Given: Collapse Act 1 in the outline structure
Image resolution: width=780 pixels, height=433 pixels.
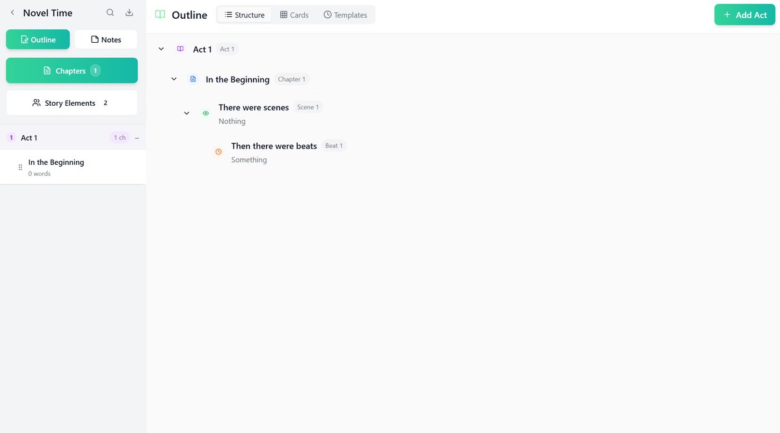Looking at the screenshot, I should (x=161, y=49).
